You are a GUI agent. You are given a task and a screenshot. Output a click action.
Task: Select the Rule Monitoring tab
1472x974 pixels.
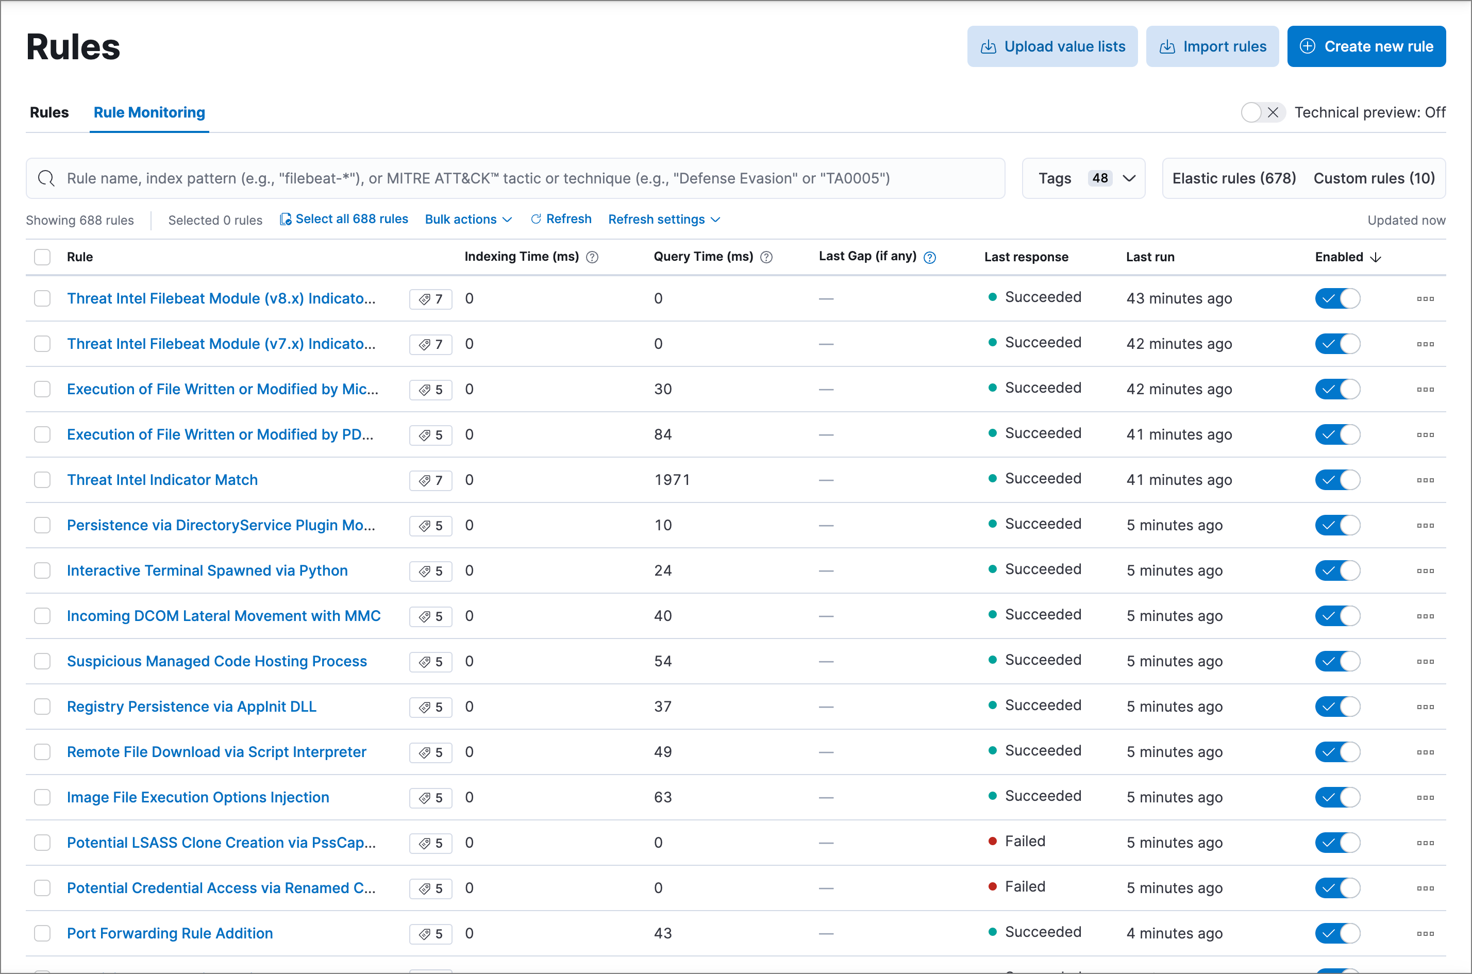[149, 112]
